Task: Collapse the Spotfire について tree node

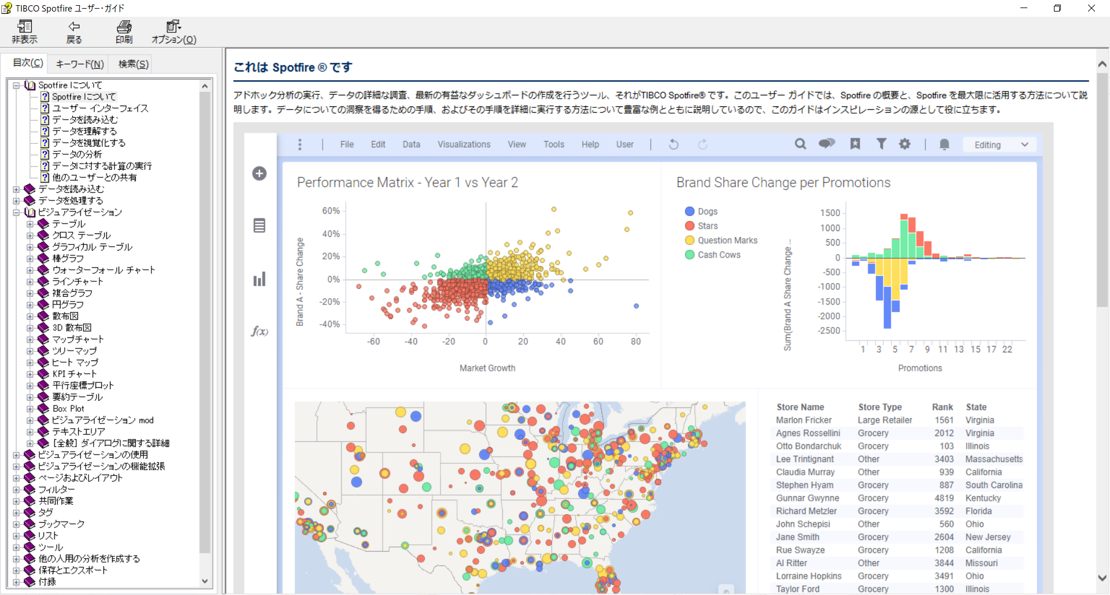Action: click(16, 85)
